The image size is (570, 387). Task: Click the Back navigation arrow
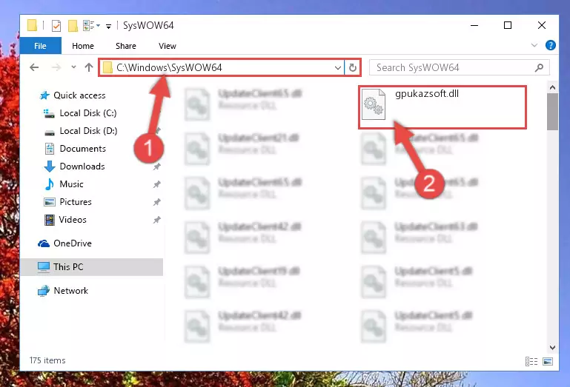34,67
